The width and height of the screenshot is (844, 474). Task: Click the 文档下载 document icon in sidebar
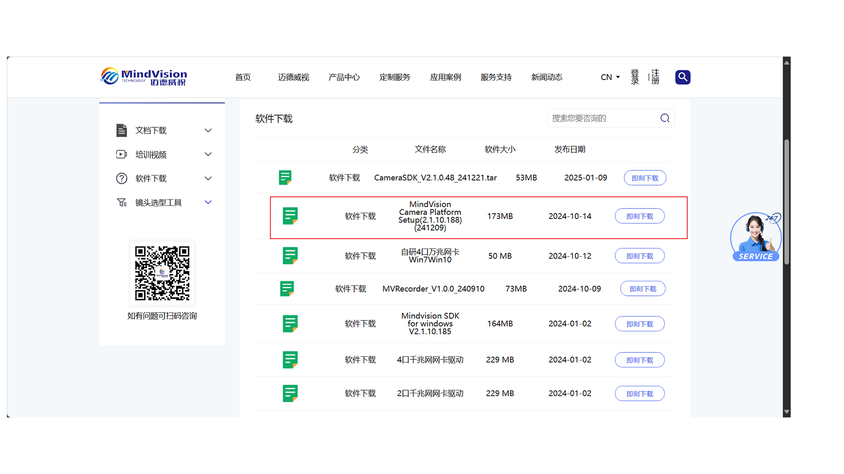click(x=121, y=130)
